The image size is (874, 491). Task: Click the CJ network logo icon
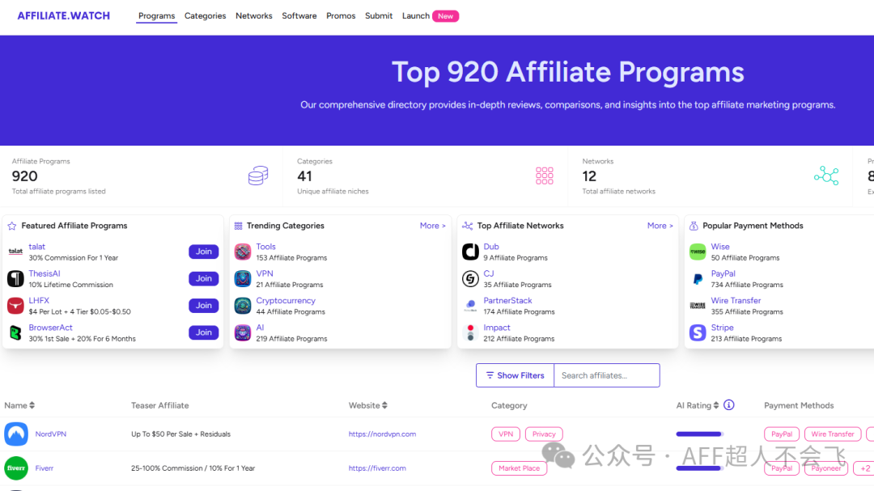point(470,278)
